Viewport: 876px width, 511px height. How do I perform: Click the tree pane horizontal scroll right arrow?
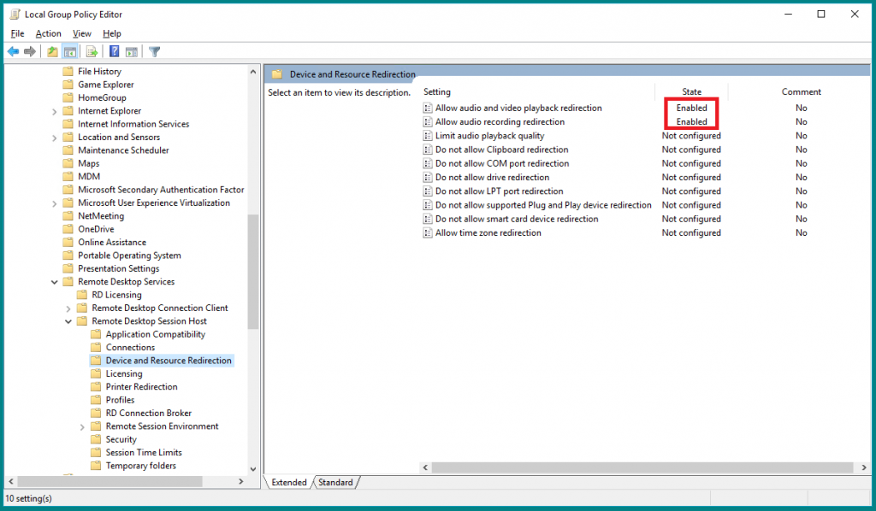240,481
